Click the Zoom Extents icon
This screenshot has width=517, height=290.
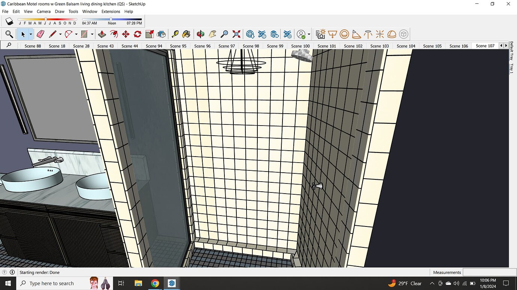coord(236,34)
